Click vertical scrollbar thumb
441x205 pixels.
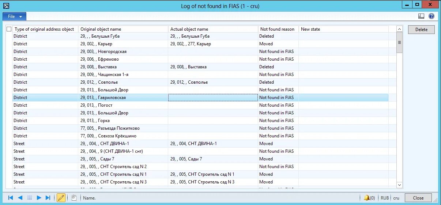(x=400, y=43)
